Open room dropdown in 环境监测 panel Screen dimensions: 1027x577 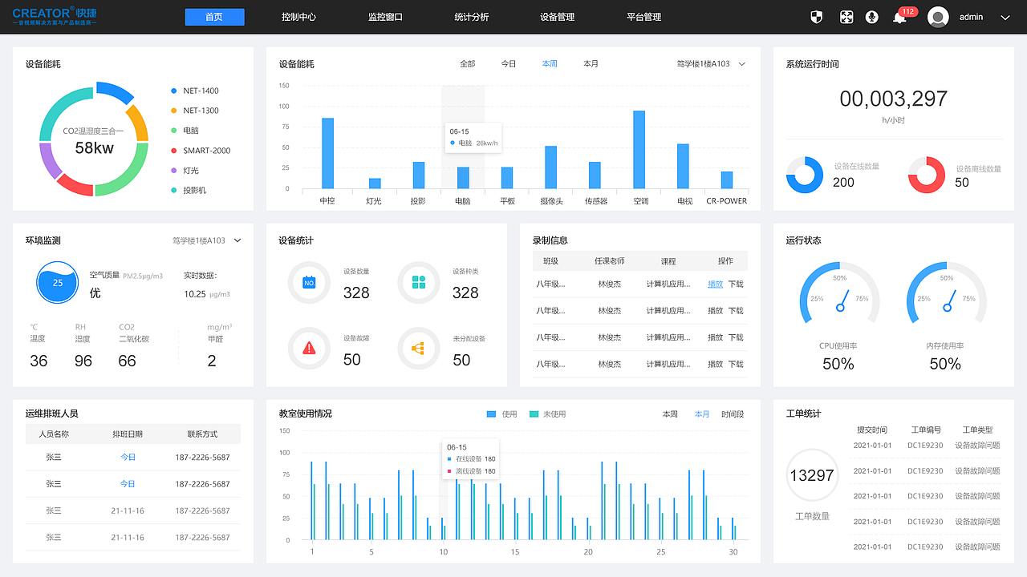click(207, 240)
